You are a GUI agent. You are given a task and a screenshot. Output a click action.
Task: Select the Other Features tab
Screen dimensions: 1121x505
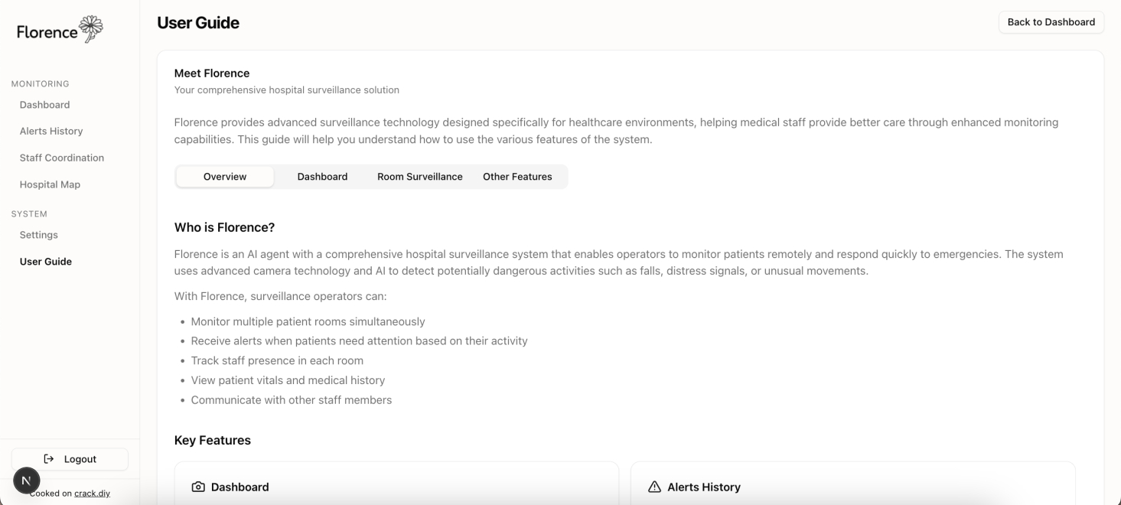point(517,177)
